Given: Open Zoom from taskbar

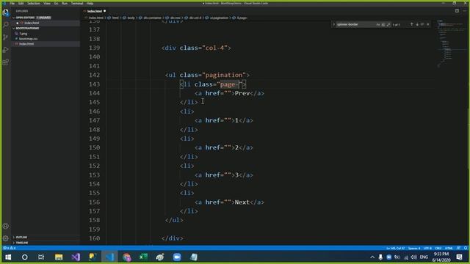Looking at the screenshot, I should [177, 257].
